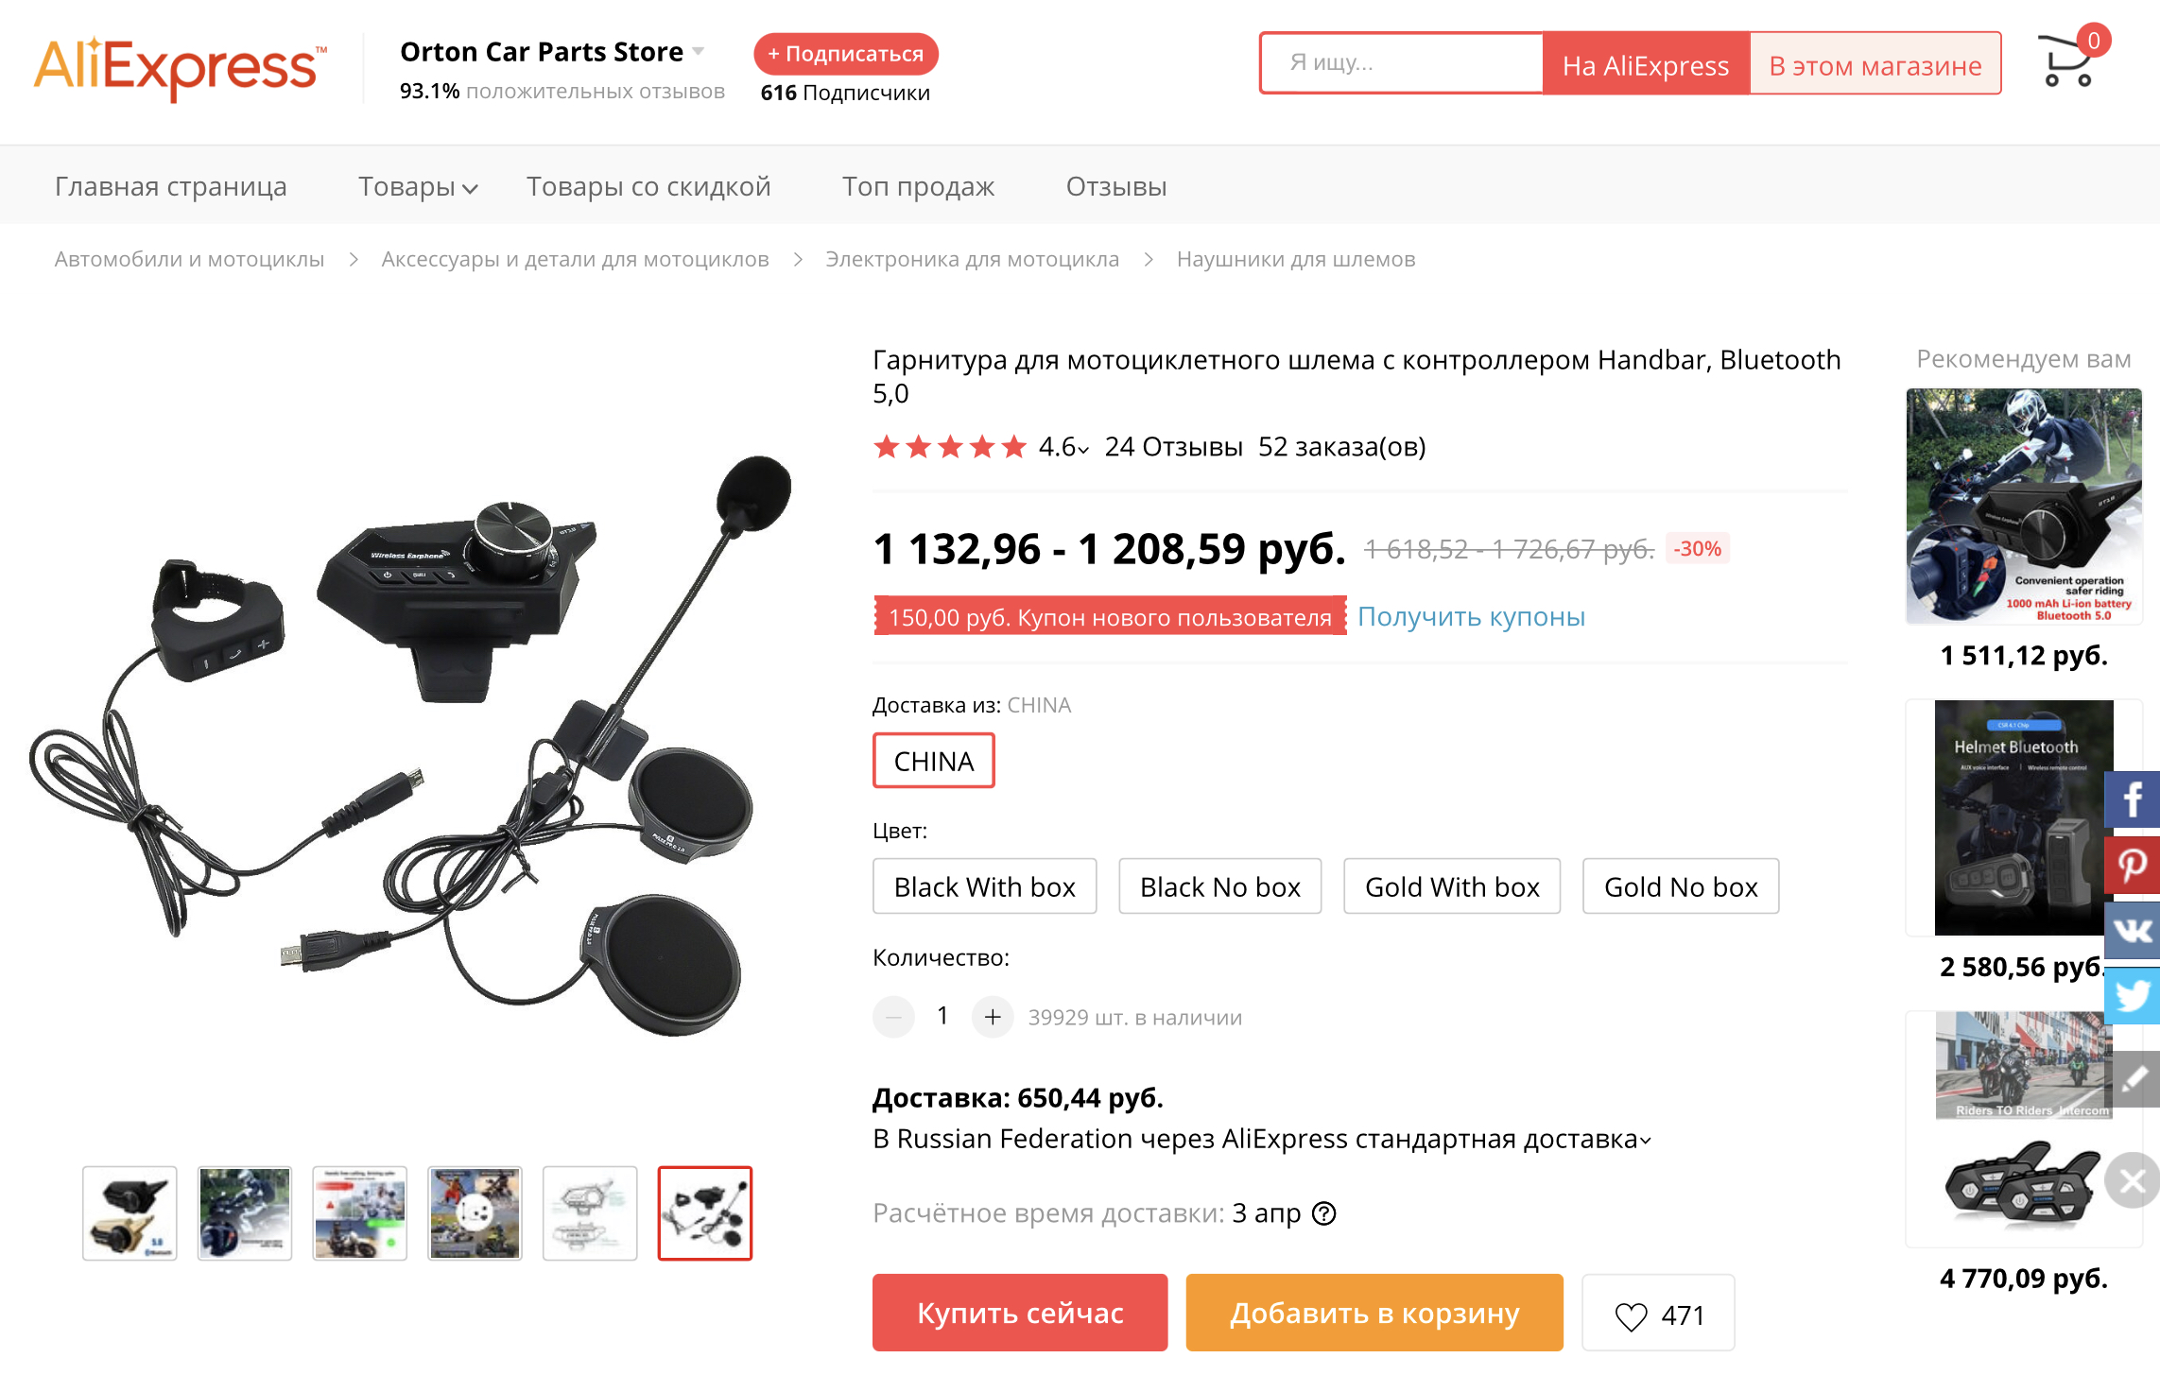Share on Facebook via sidebar icon

[x=2133, y=799]
